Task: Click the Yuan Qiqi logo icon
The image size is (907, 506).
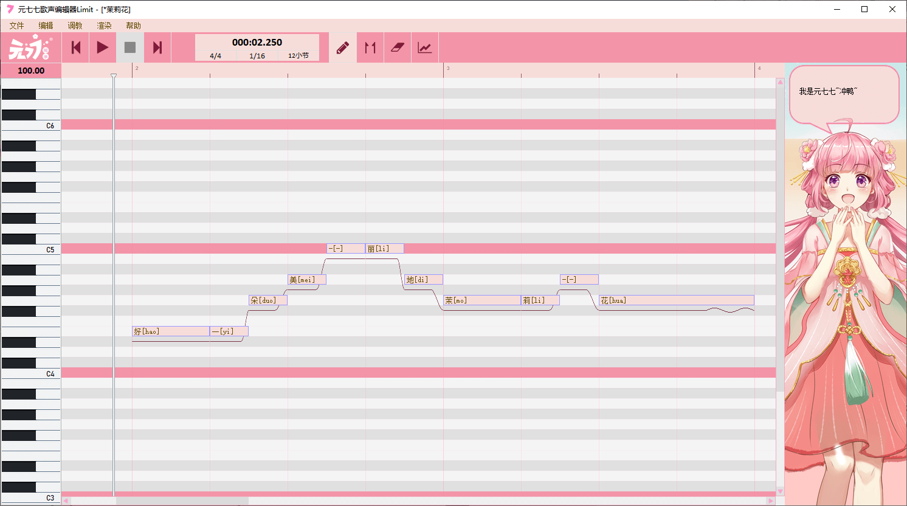Action: [30, 47]
